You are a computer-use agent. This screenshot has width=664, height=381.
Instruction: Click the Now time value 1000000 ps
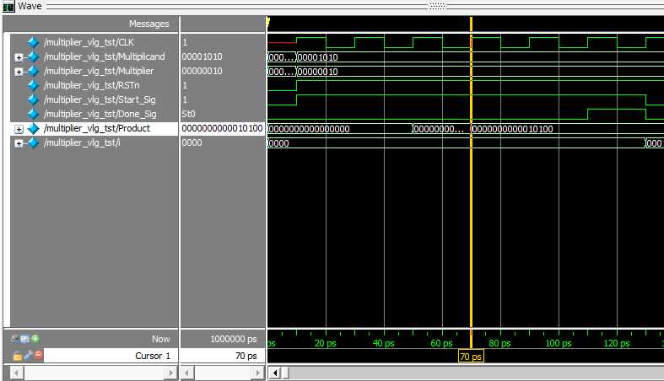(x=234, y=339)
